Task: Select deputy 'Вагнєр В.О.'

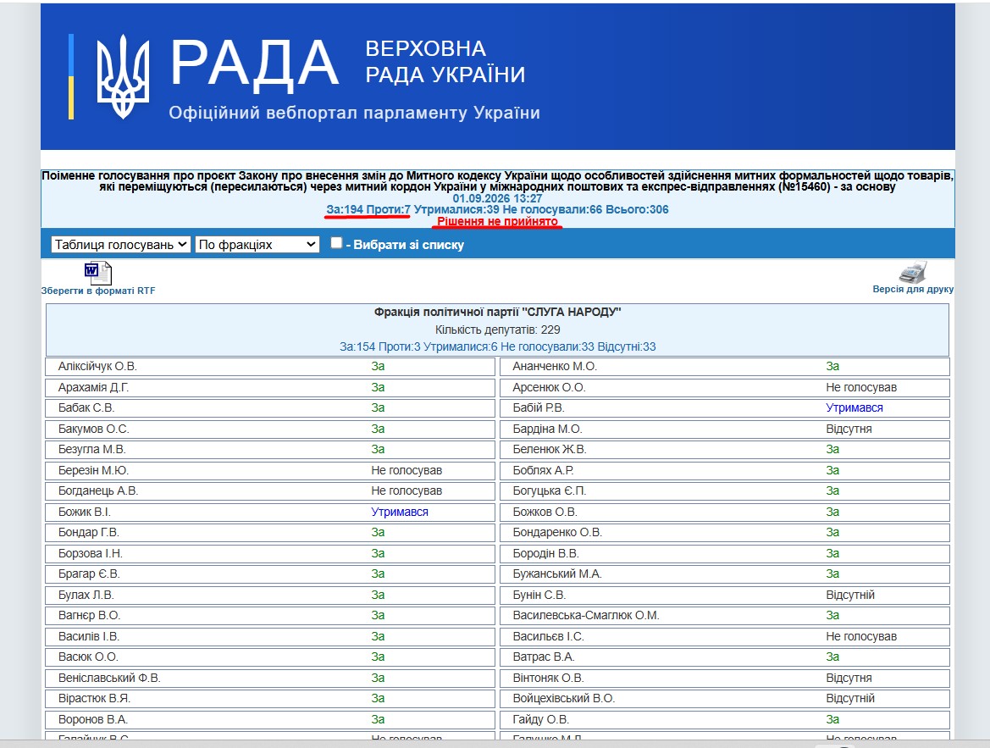Action: point(89,615)
